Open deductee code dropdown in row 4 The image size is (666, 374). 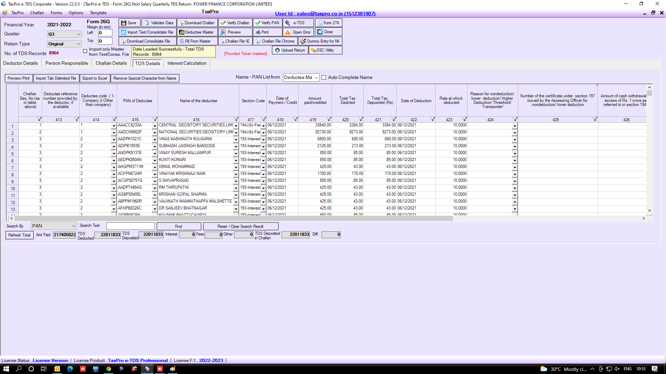[x=113, y=146]
